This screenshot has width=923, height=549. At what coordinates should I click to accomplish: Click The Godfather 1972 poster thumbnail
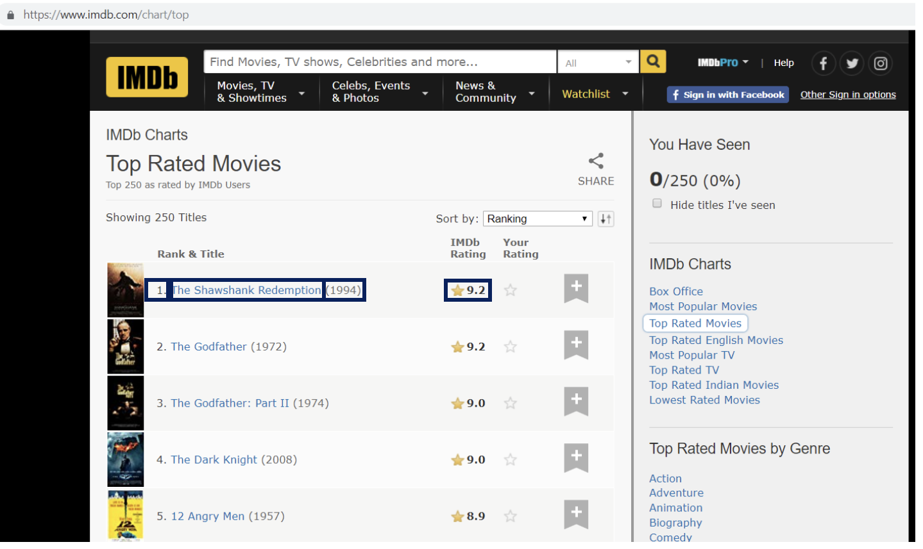125,347
